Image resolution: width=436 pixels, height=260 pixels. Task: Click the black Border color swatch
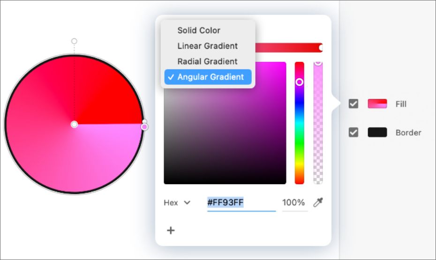pos(377,133)
